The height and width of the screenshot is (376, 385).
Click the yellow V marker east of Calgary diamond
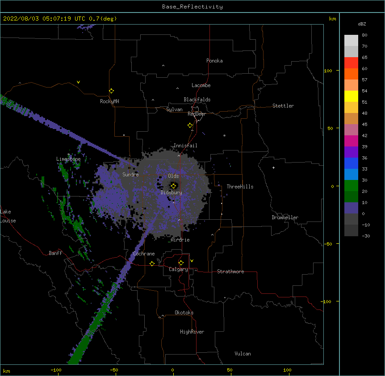point(192,261)
